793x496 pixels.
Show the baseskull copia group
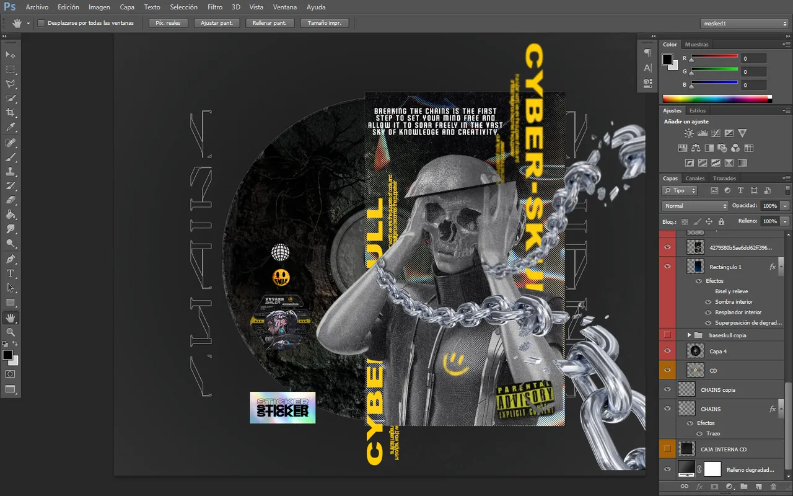(667, 335)
